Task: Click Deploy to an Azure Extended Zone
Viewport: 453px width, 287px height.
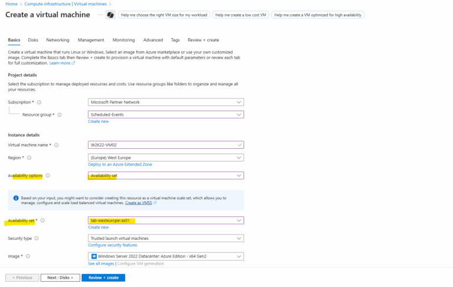Action: (120, 165)
